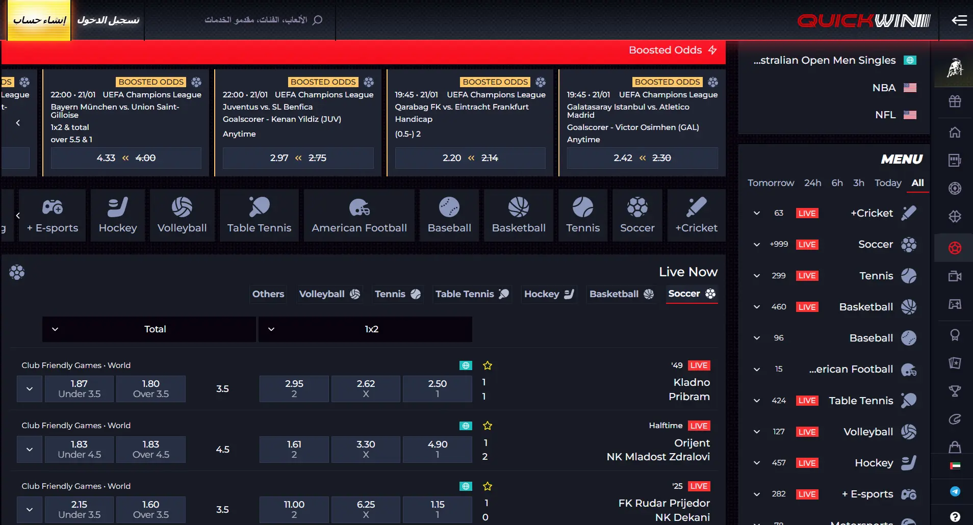The height and width of the screenshot is (525, 973).
Task: Select the Table Tennis sport tile
Action: (x=259, y=215)
